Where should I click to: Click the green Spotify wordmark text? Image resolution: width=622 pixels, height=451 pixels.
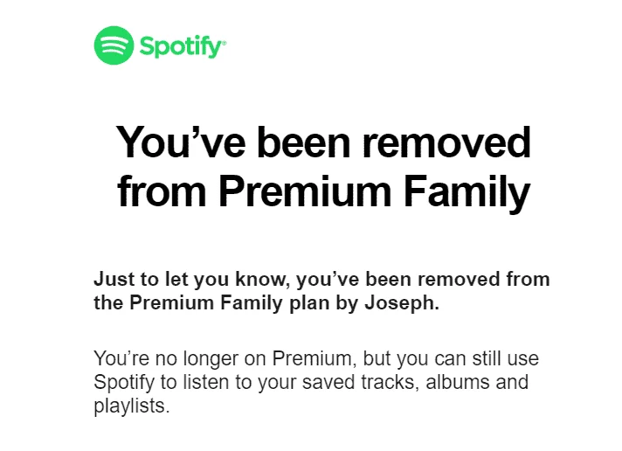[181, 47]
